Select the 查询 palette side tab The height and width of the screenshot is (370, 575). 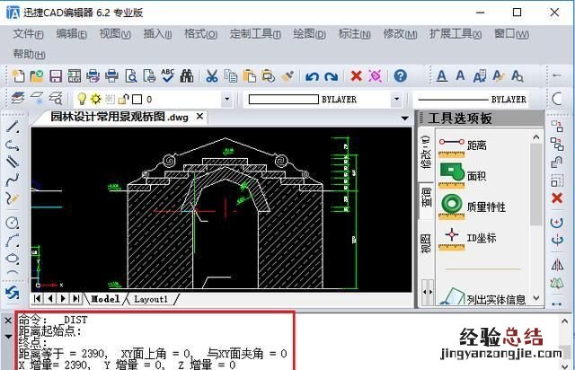pos(426,198)
